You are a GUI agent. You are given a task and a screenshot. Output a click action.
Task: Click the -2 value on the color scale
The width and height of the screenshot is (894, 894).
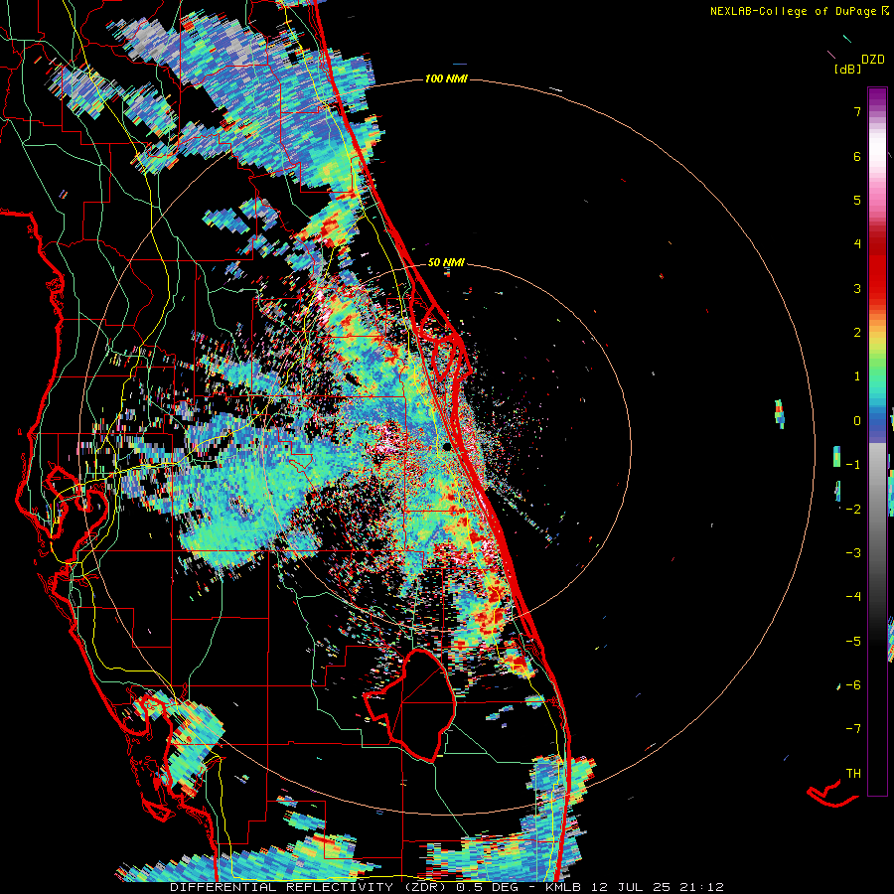pyautogui.click(x=853, y=509)
